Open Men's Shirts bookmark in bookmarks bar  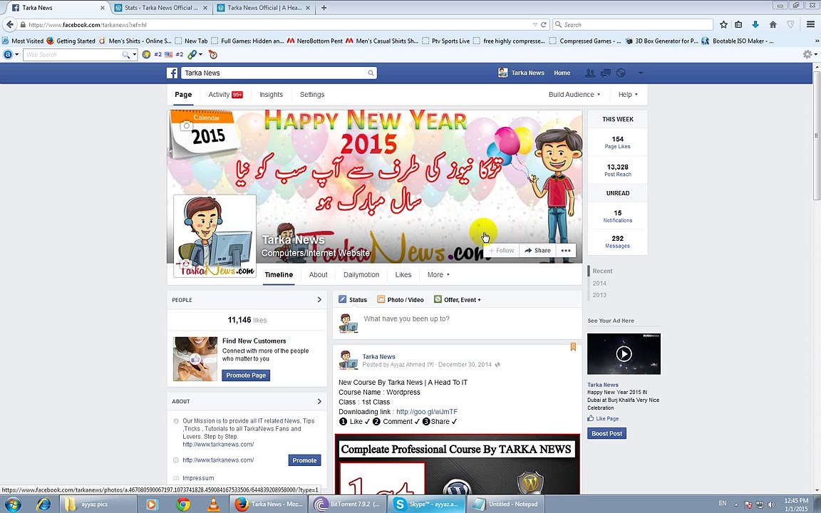point(135,41)
